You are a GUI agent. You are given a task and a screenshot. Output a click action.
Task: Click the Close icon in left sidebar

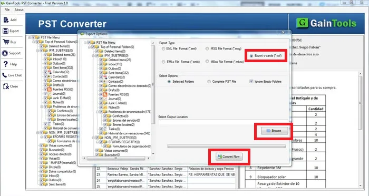[6, 86]
